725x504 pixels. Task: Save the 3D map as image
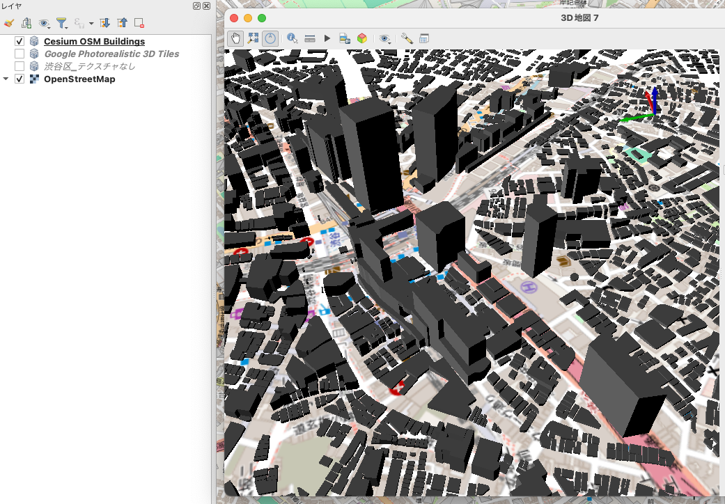[344, 38]
